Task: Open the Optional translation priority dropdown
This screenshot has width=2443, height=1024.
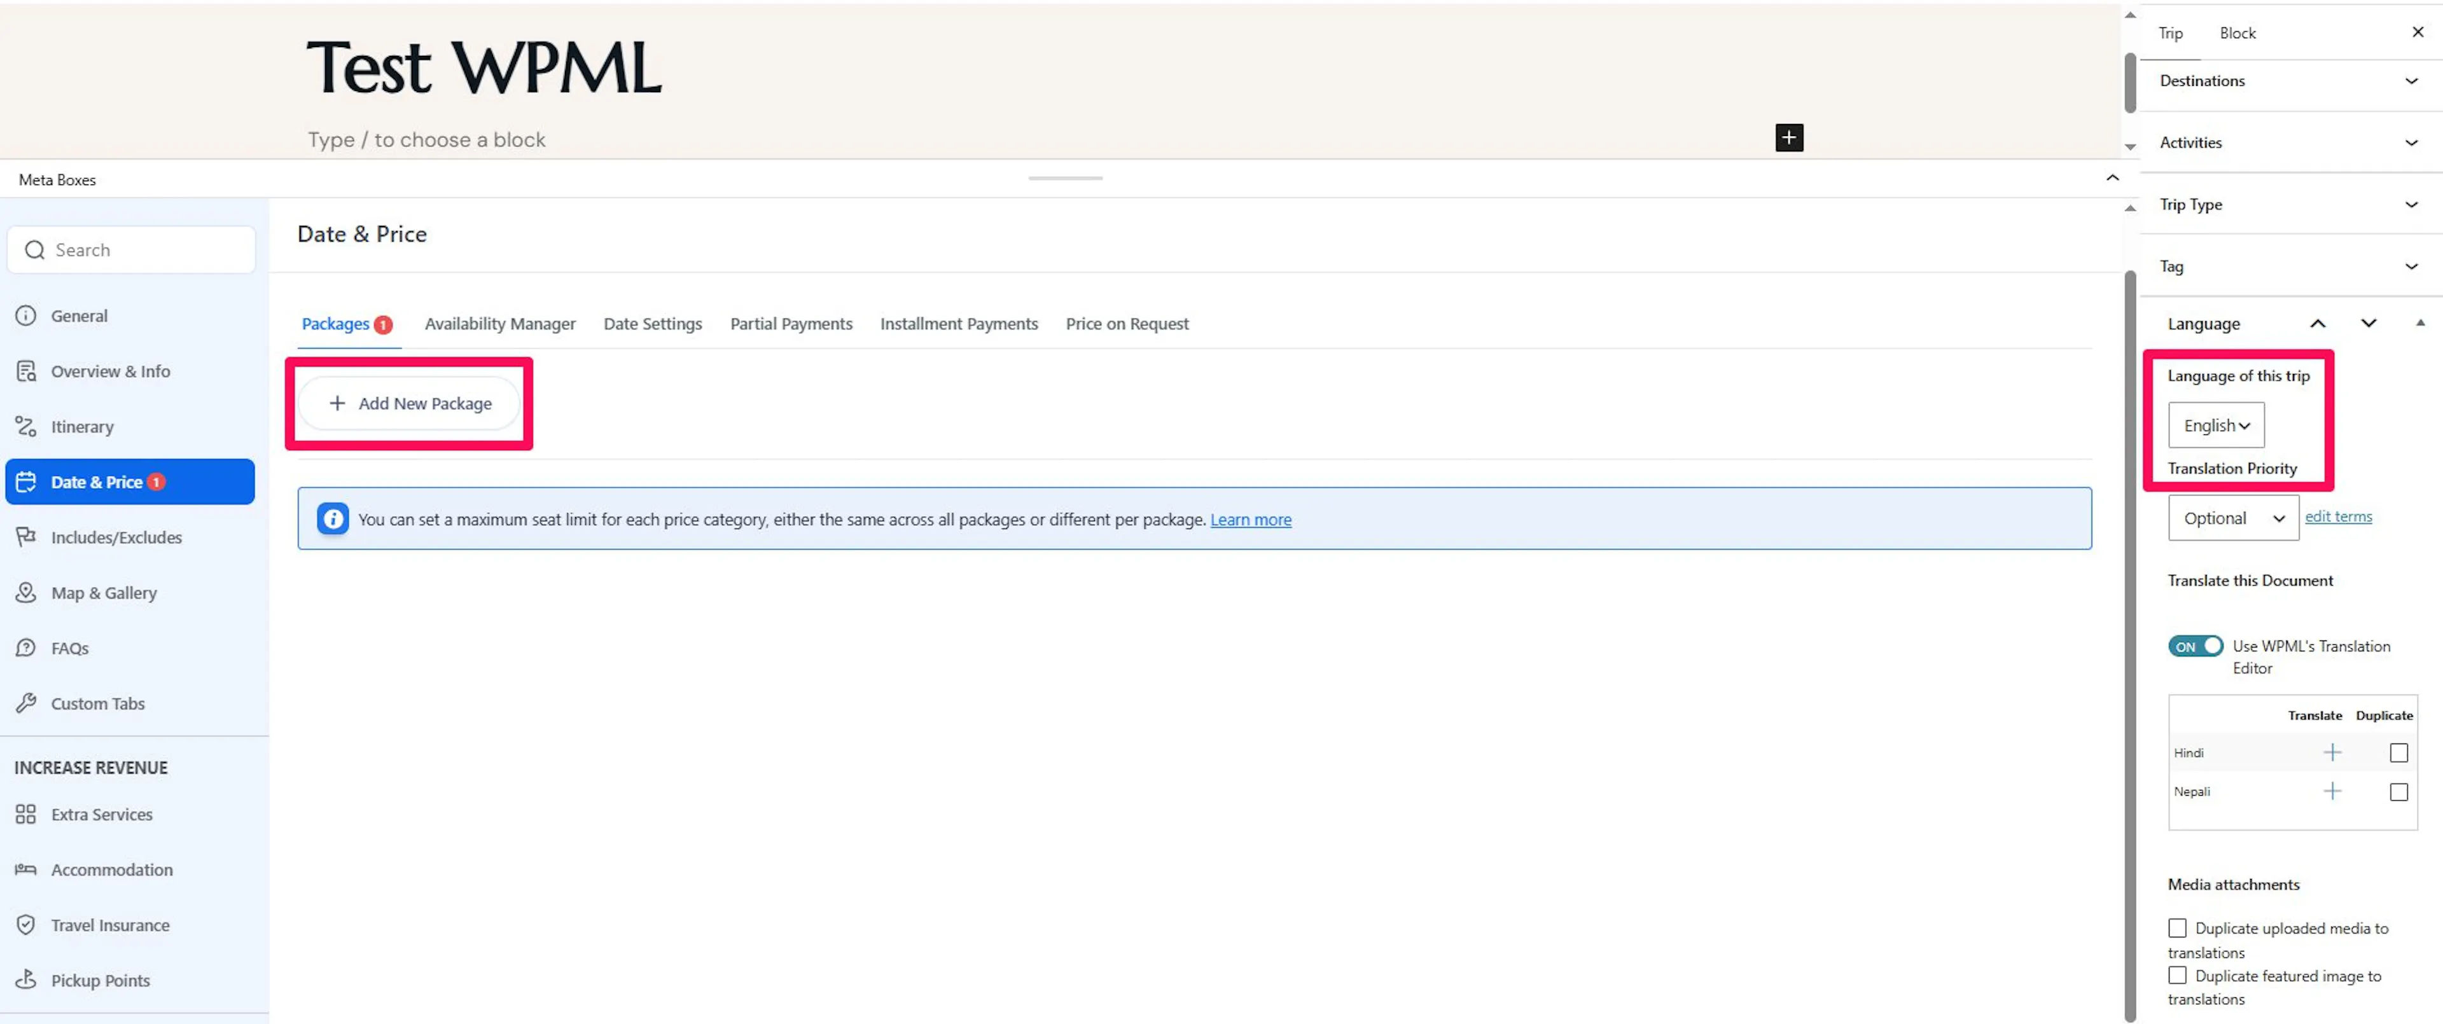Action: click(2232, 518)
